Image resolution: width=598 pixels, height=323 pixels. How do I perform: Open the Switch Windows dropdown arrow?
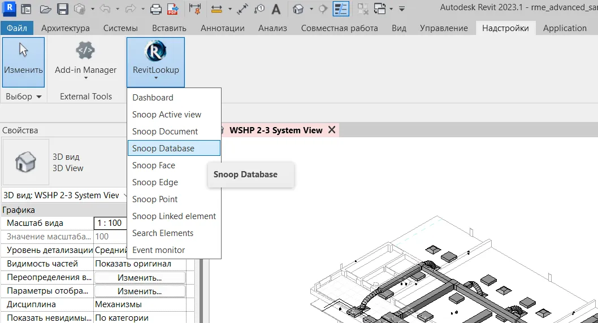pos(391,9)
